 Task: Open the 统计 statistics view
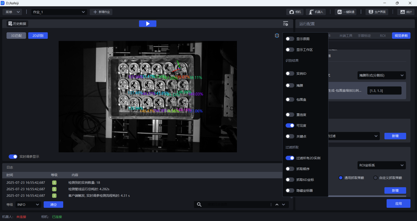(x=406, y=12)
